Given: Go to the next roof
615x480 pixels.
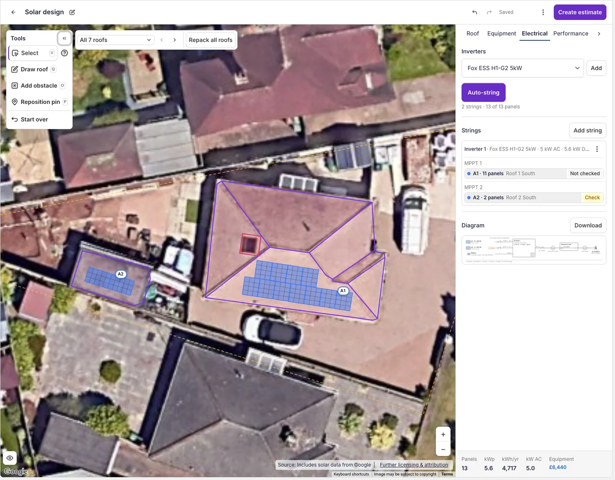Looking at the screenshot, I should [x=175, y=40].
